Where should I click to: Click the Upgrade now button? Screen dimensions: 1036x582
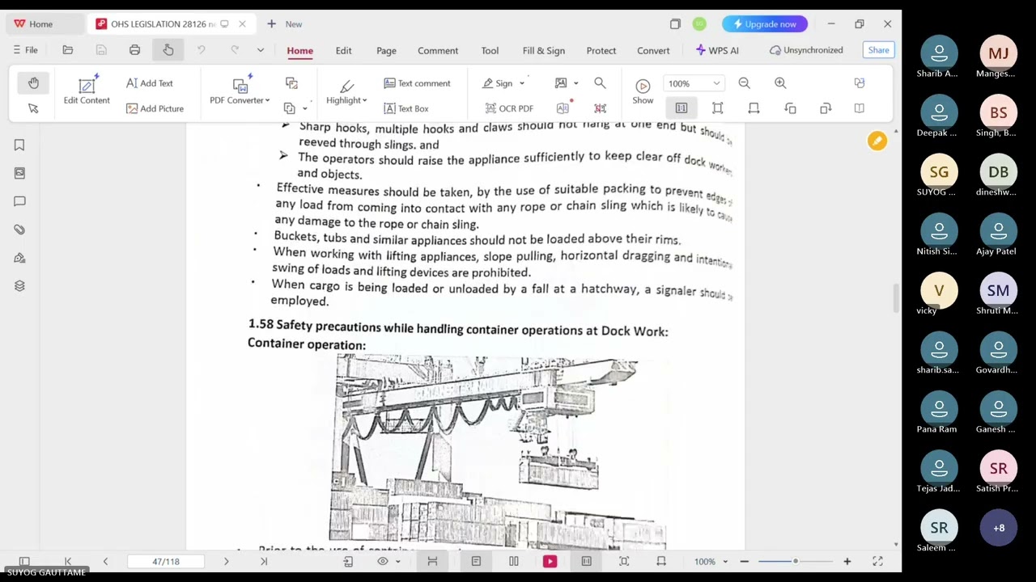click(764, 24)
